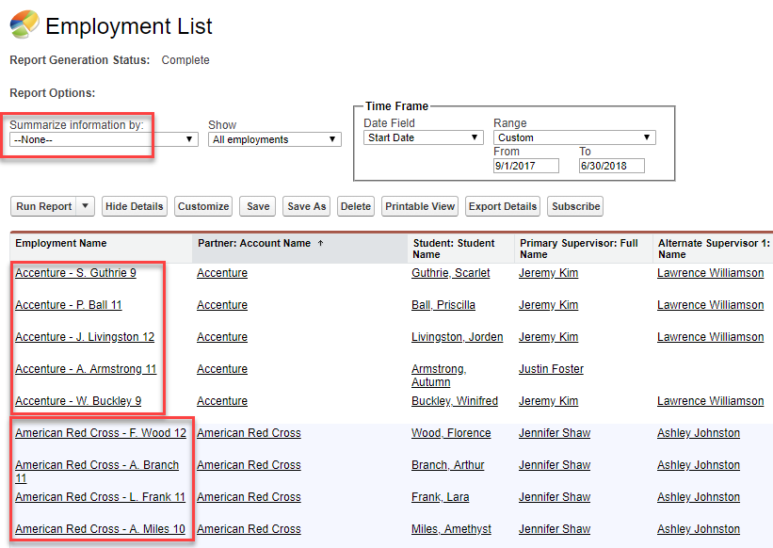Open the Summarize information by dropdown
This screenshot has height=548, width=773.
coord(104,139)
